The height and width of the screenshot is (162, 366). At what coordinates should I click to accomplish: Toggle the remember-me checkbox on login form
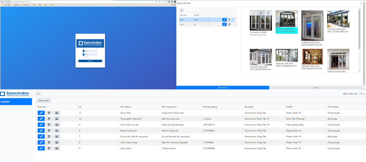pyautogui.click(x=83, y=57)
